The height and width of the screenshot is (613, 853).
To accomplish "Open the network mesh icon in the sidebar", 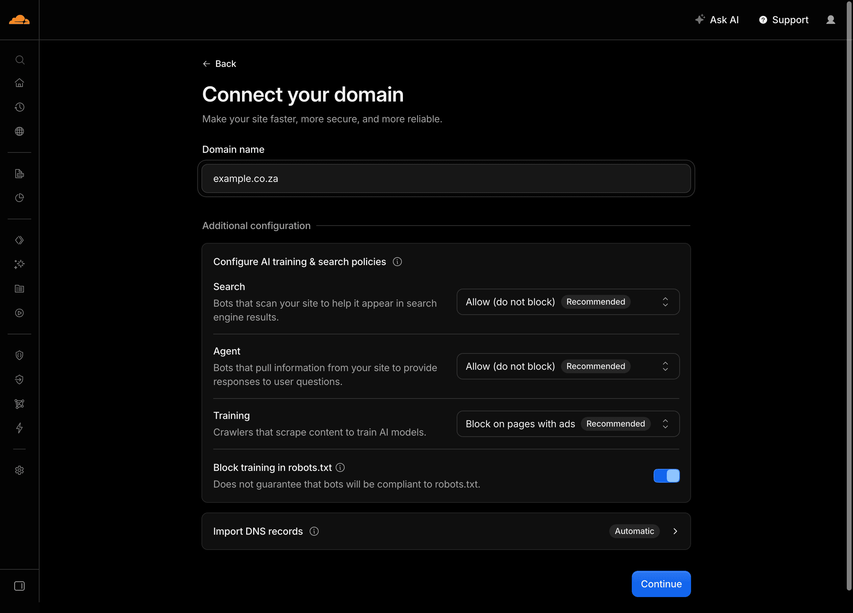I will 19,404.
